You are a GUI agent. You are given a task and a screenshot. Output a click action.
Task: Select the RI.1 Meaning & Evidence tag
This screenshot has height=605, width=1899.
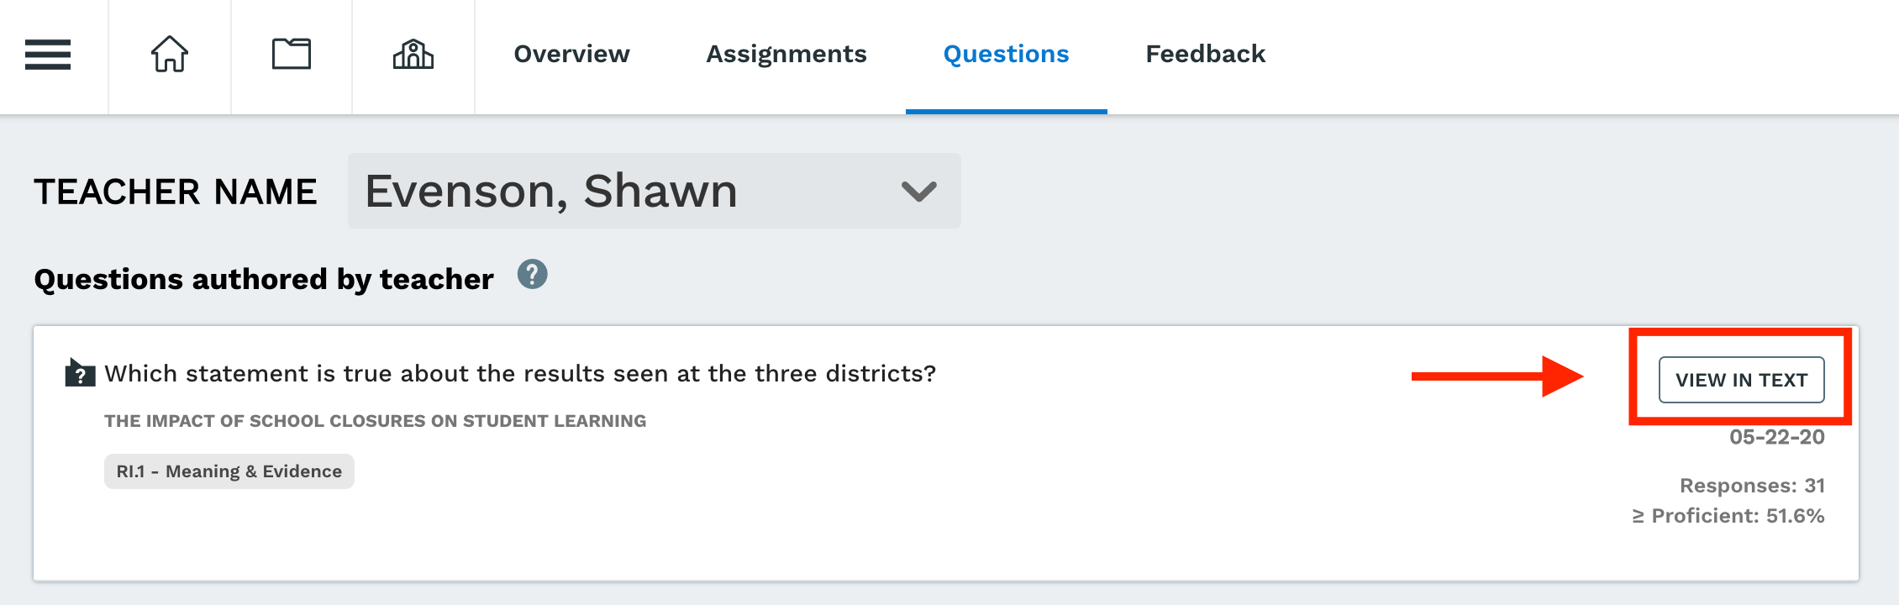pos(229,471)
